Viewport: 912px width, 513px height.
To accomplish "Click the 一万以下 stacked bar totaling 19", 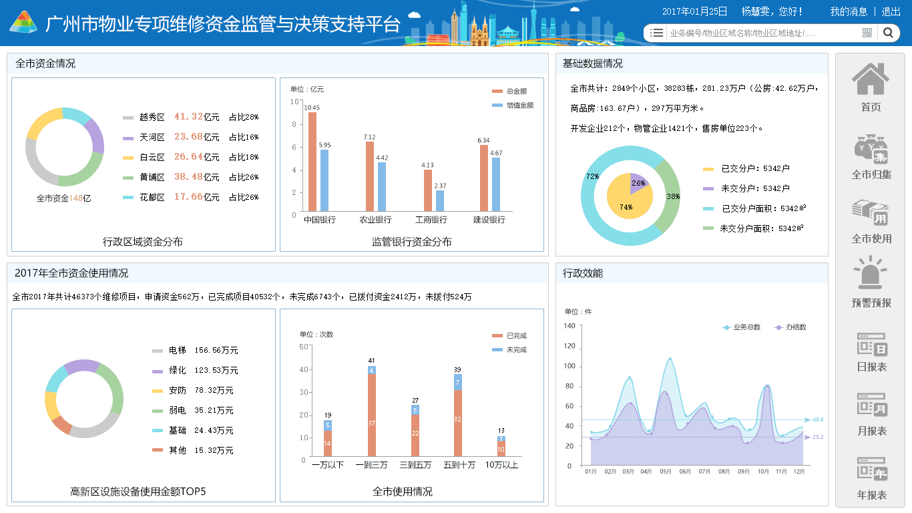I will [x=328, y=438].
